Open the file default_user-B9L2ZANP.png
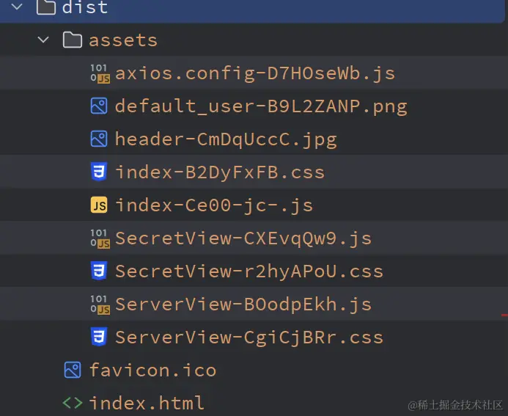The height and width of the screenshot is (416, 508). [261, 106]
